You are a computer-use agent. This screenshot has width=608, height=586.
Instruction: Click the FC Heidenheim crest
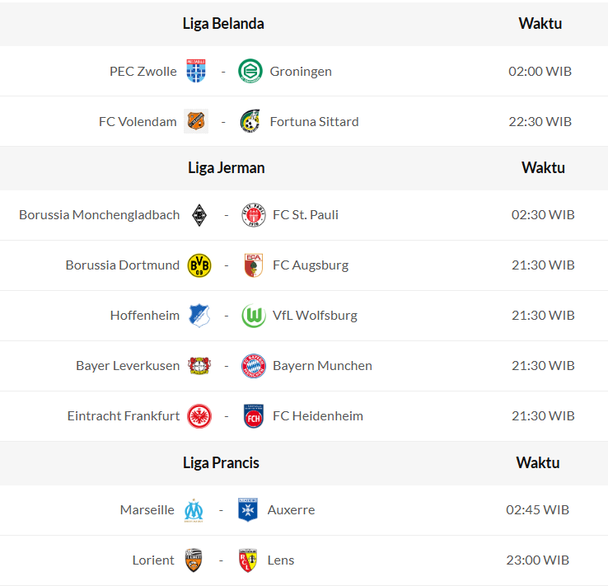[x=253, y=416]
